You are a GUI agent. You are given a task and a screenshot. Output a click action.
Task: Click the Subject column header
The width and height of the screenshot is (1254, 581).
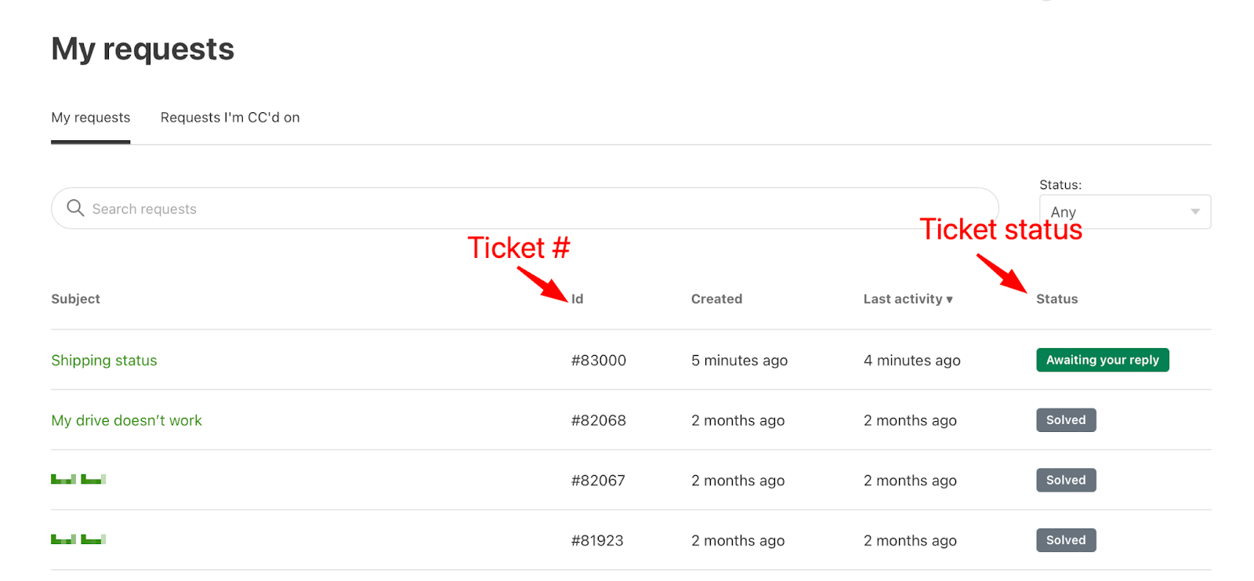click(75, 299)
